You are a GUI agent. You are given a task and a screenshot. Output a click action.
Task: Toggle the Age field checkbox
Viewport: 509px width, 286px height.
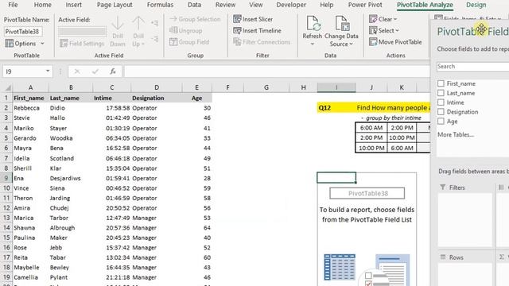[441, 121]
